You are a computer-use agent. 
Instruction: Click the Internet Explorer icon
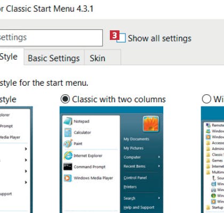(68, 155)
